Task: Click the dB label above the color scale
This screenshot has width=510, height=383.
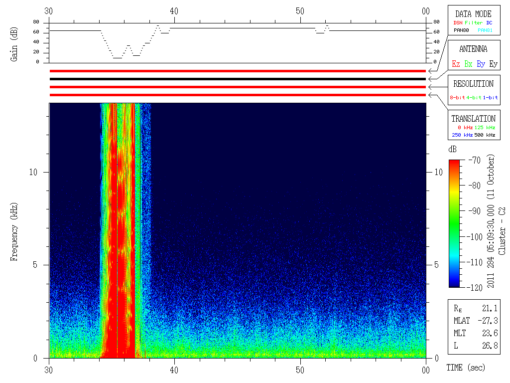Action: (452, 149)
